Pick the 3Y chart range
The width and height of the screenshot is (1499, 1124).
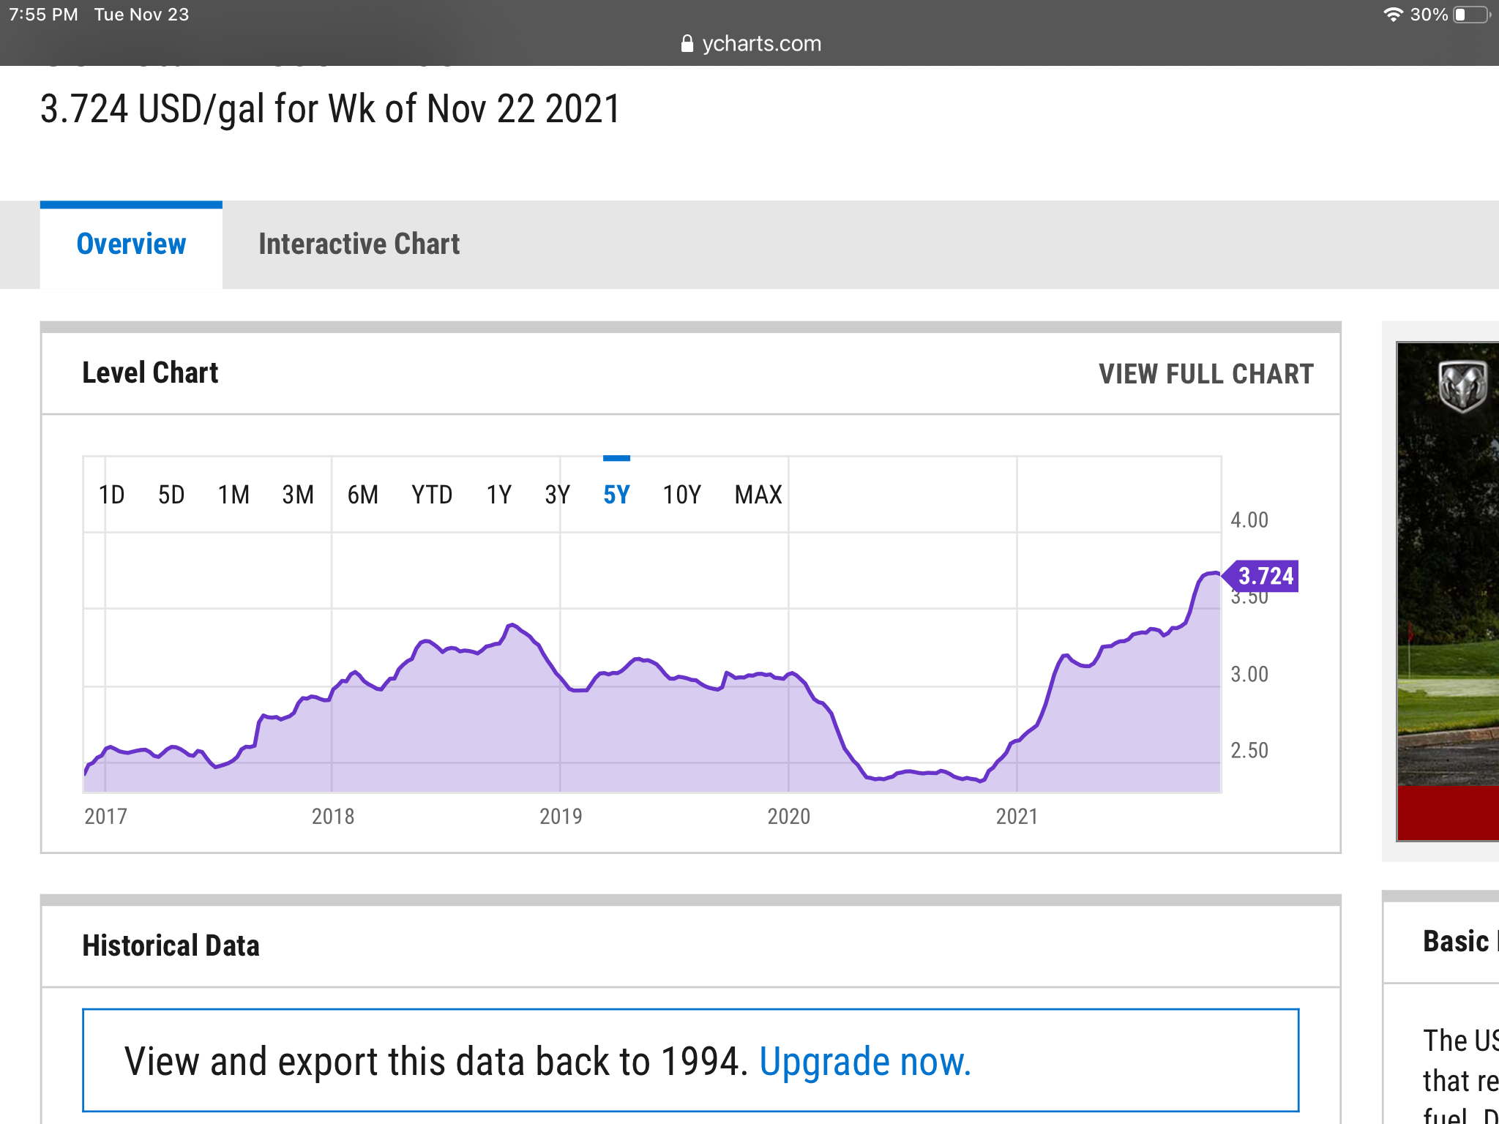557,495
